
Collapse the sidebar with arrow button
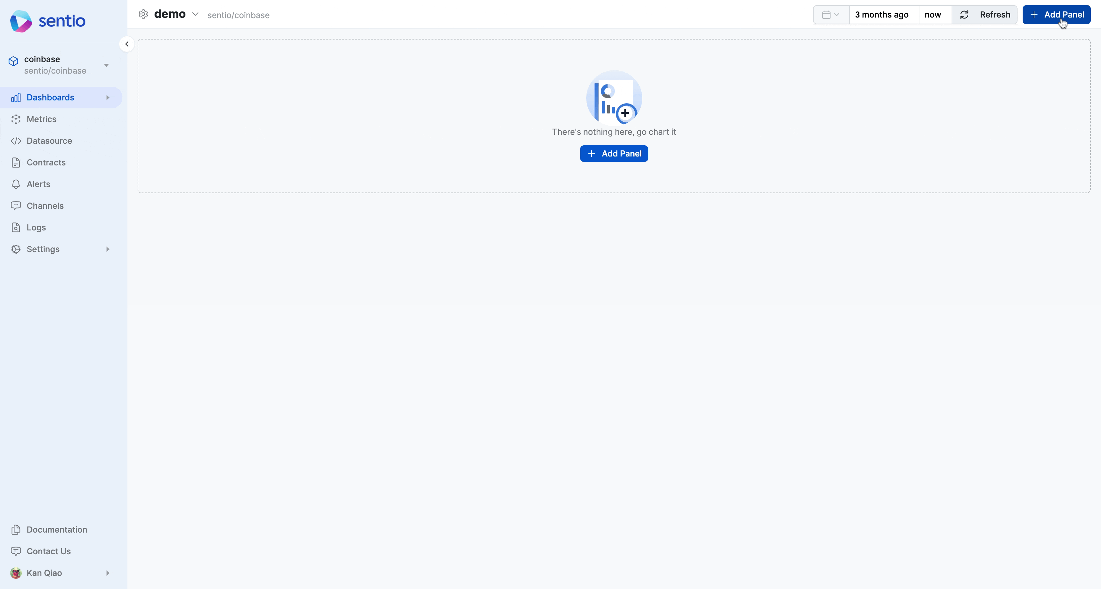click(126, 44)
